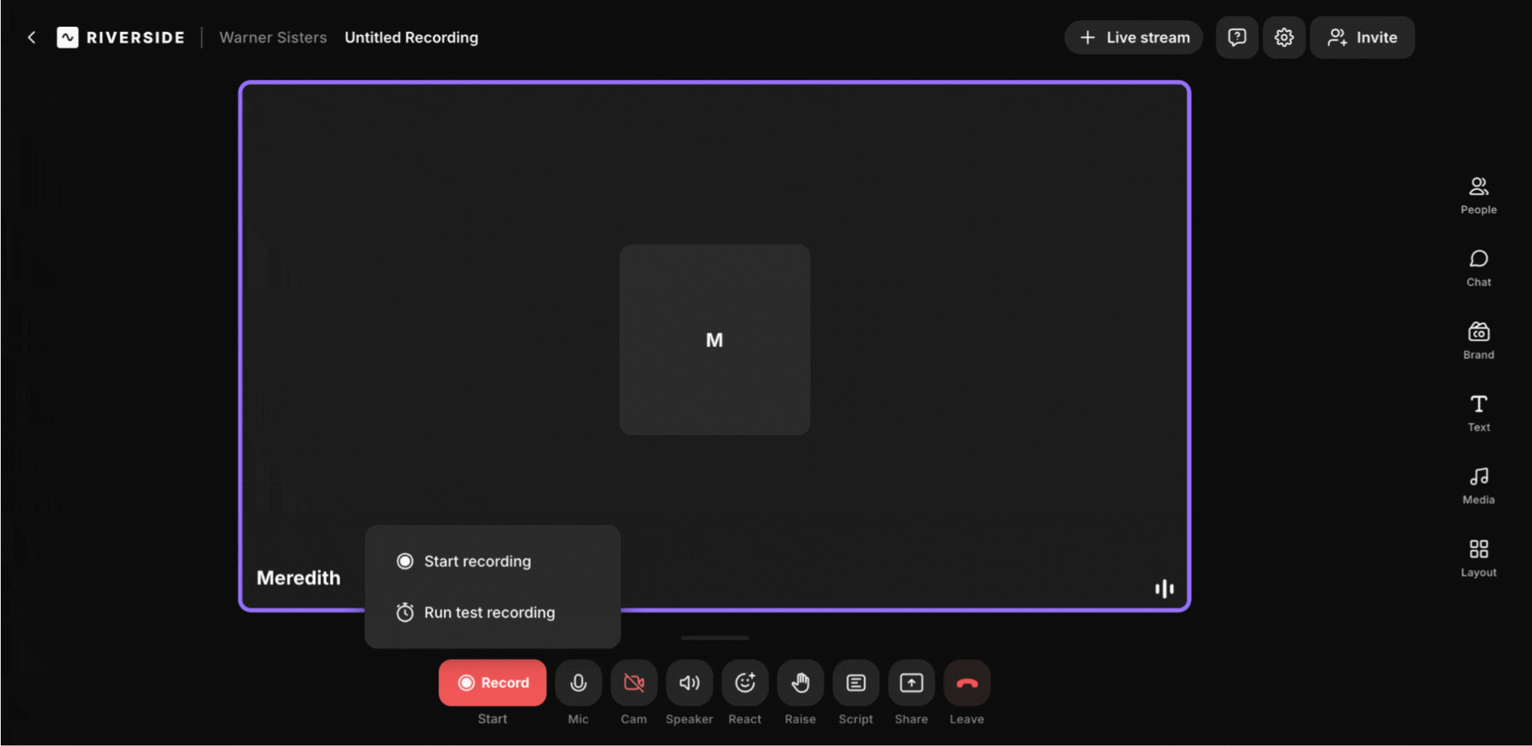
Task: Toggle the speaker output
Action: point(689,682)
